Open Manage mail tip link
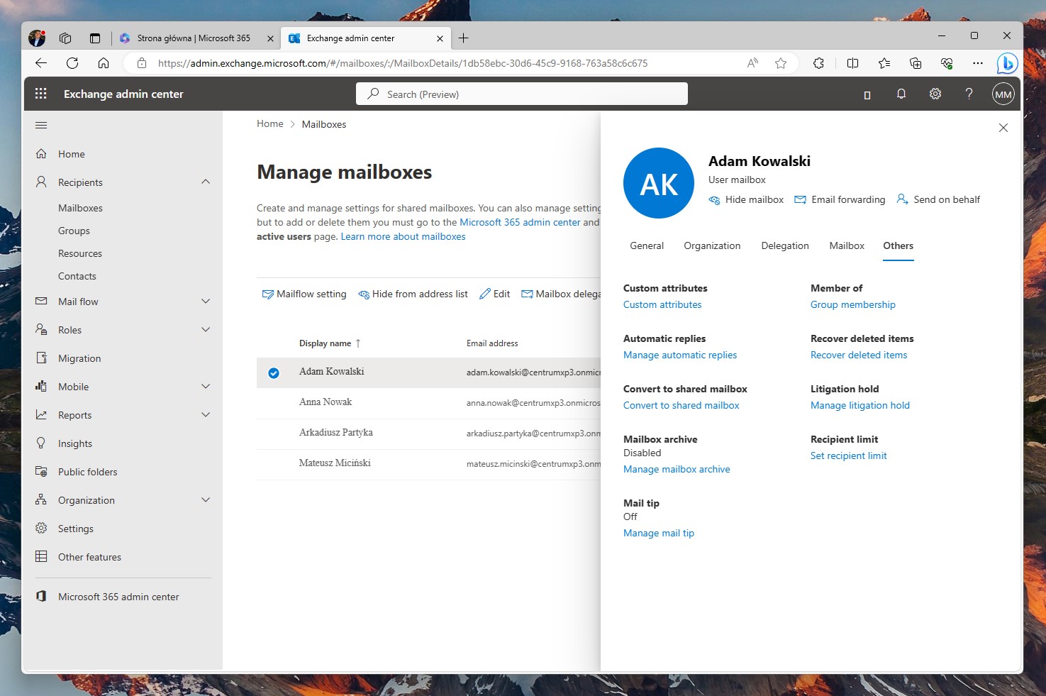 [659, 534]
